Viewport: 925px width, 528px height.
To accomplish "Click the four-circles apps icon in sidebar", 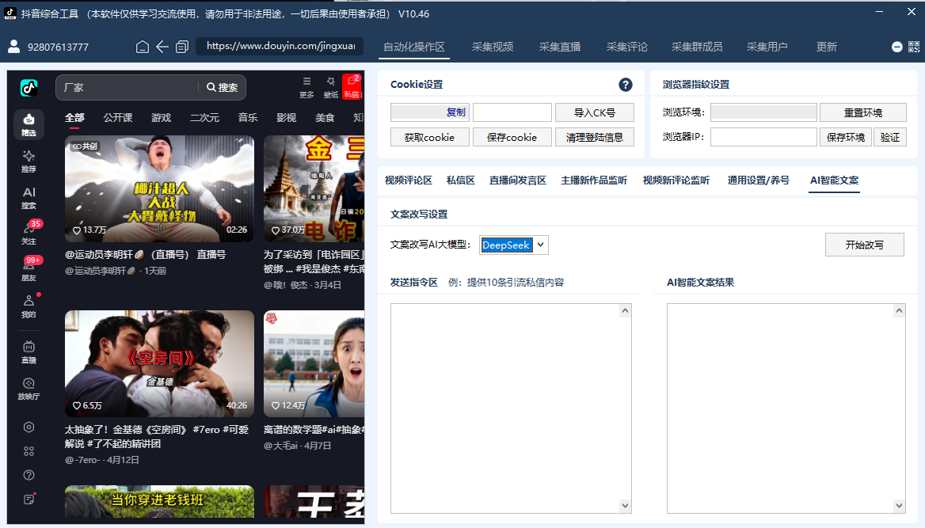I will point(29,451).
